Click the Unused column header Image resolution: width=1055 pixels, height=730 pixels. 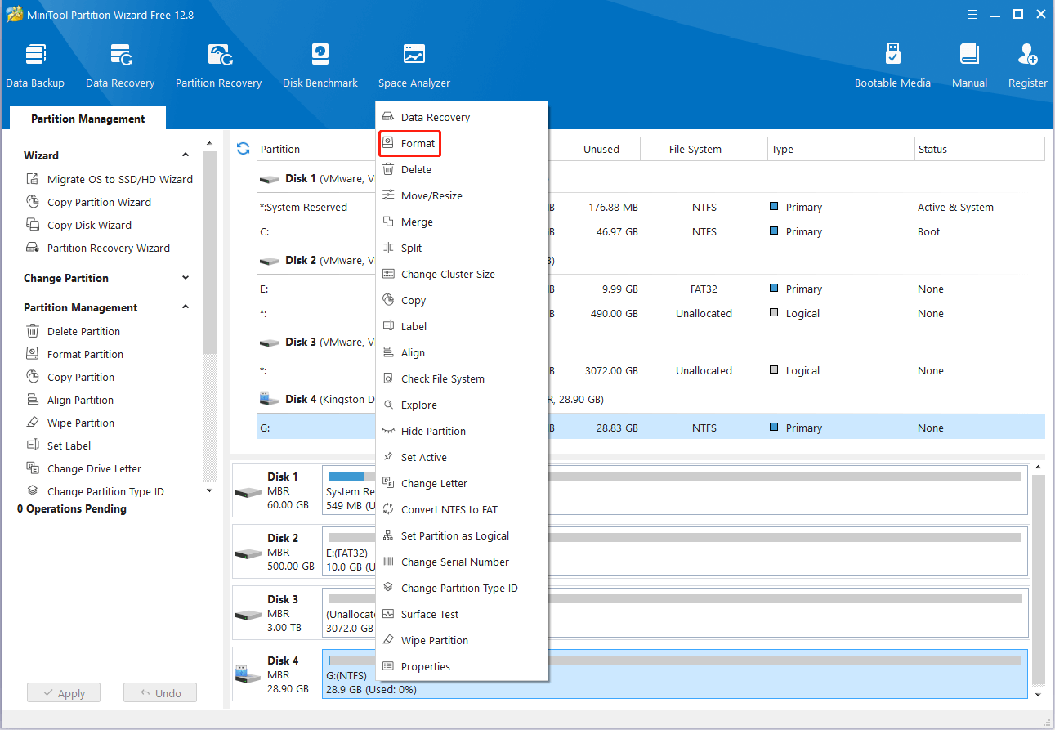point(601,149)
